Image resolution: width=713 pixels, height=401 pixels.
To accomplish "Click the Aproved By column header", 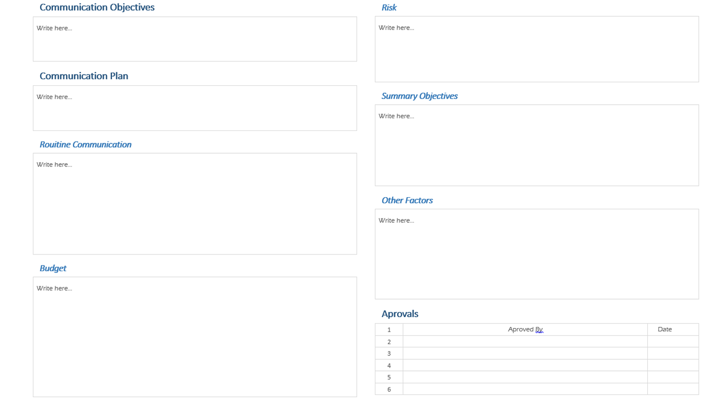I will pyautogui.click(x=525, y=329).
